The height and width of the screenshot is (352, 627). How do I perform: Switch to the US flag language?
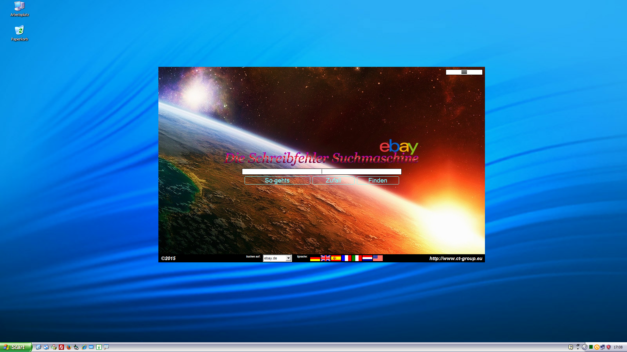pyautogui.click(x=378, y=258)
